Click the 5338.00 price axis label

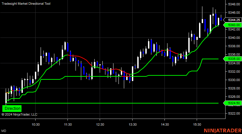pos(234,46)
